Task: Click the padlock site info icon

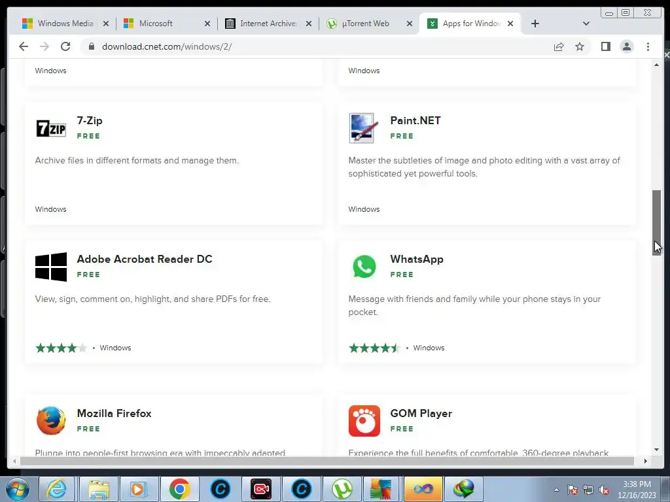Action: pyautogui.click(x=92, y=46)
